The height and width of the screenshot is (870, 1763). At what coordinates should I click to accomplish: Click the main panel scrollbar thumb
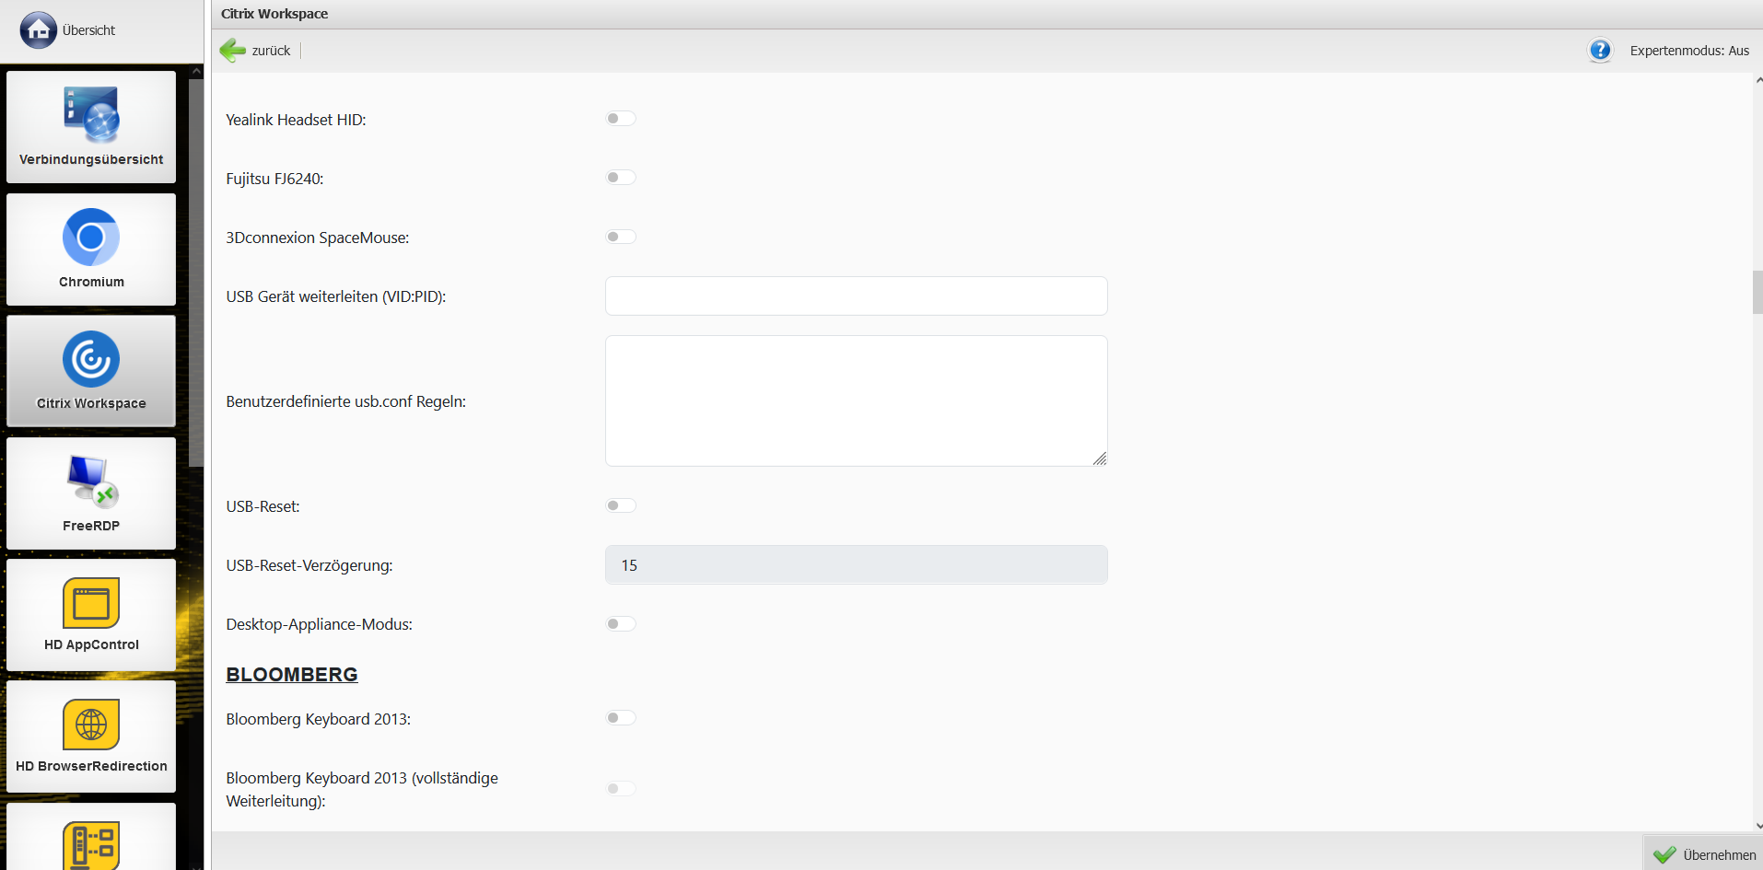pyautogui.click(x=1757, y=293)
